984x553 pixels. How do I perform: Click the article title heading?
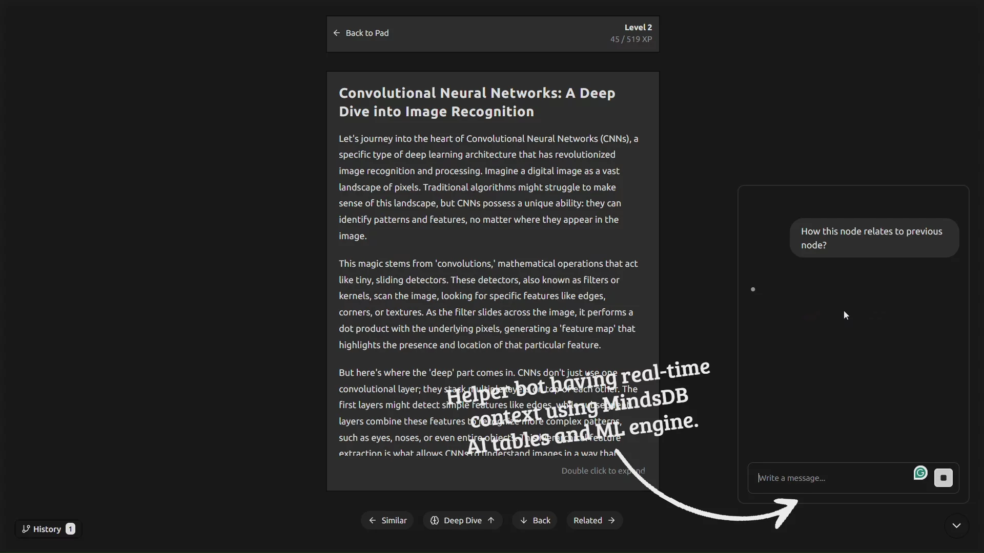coord(477,102)
